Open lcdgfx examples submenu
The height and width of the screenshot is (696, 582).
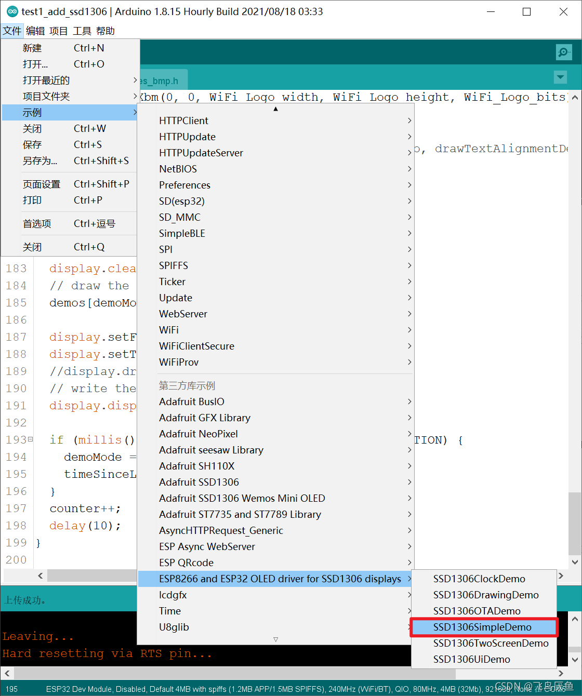tap(275, 595)
